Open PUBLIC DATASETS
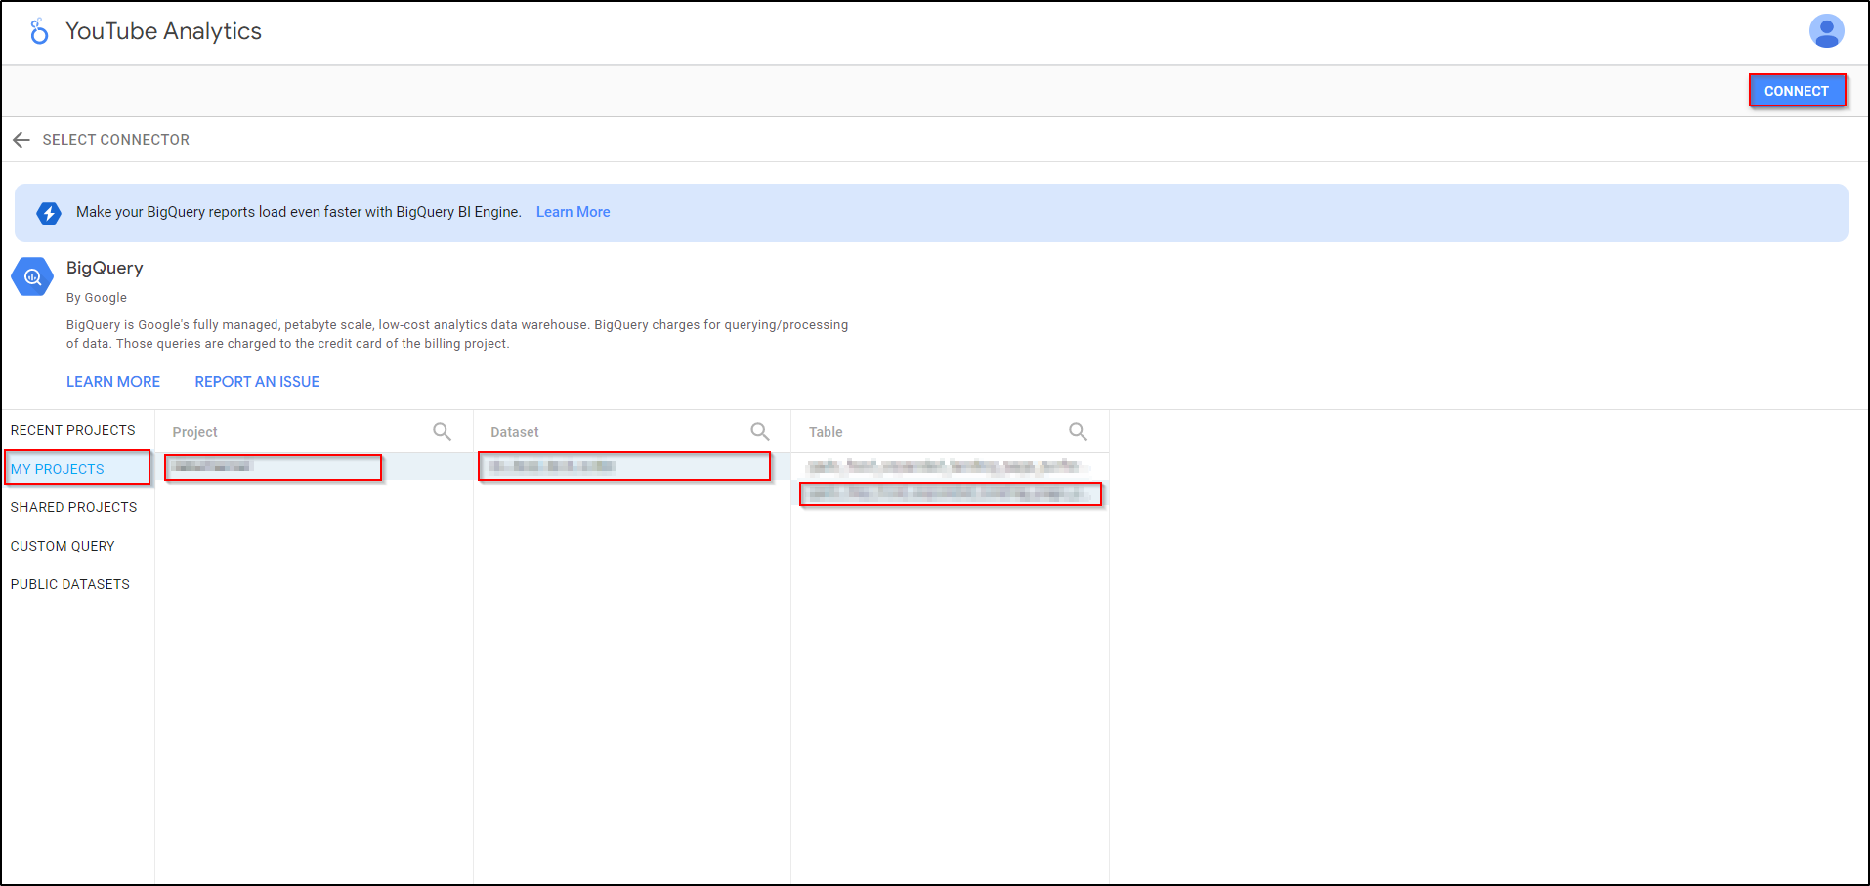Screen dimensions: 1870x886 point(70,584)
